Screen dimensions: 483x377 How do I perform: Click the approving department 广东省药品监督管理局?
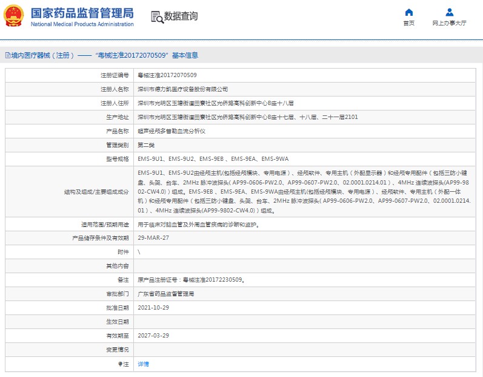[166, 294]
